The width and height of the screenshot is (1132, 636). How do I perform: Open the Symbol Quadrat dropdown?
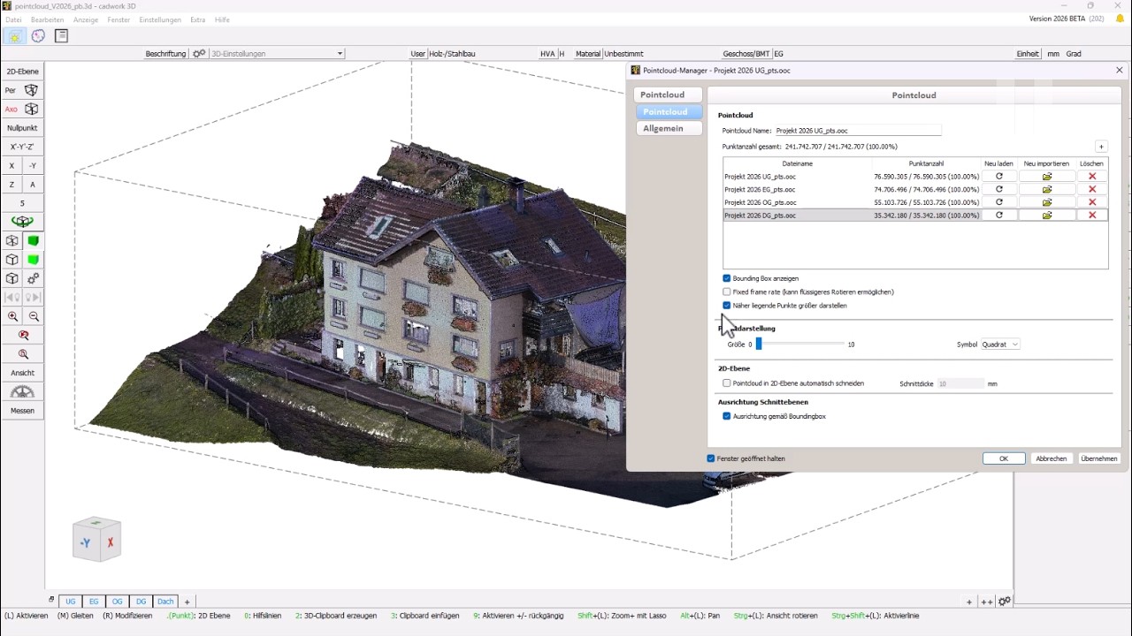[1000, 344]
